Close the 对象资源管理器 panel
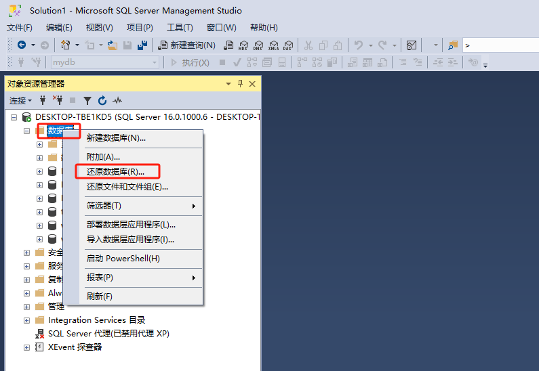The width and height of the screenshot is (539, 371). [252, 84]
